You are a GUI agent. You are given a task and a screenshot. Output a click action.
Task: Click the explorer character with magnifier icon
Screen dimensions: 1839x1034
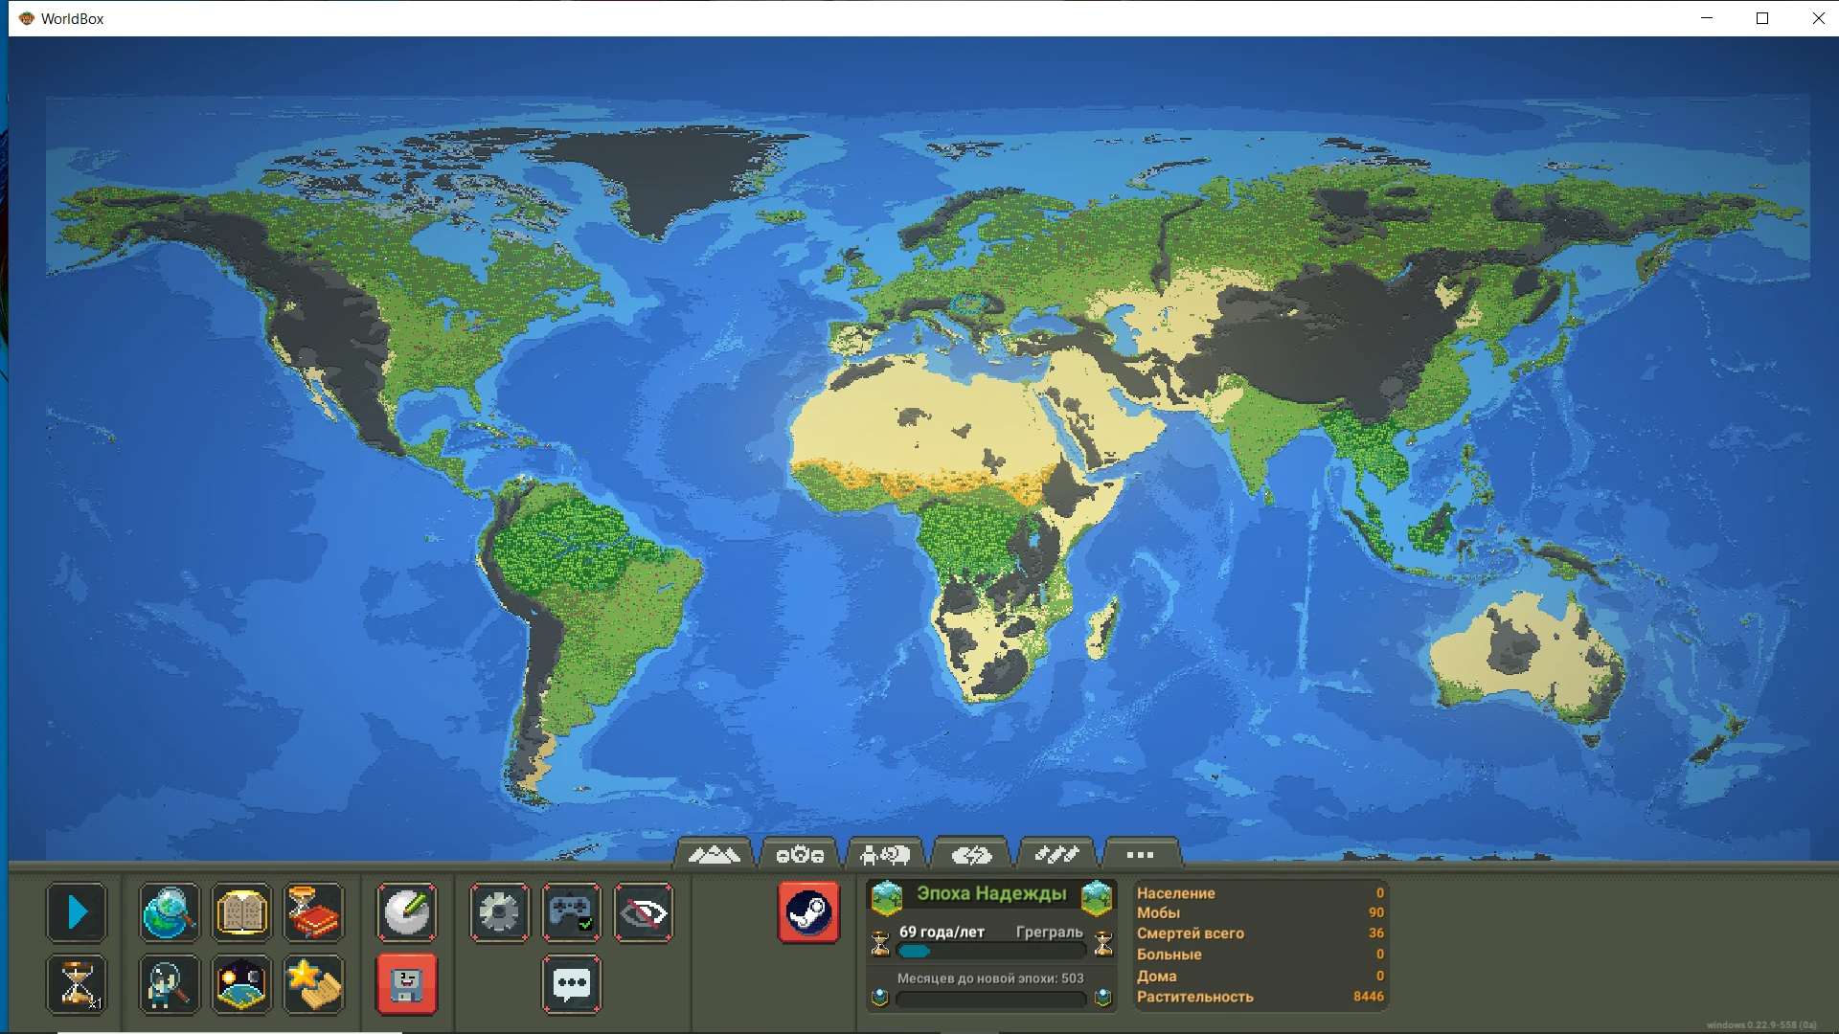(x=169, y=984)
